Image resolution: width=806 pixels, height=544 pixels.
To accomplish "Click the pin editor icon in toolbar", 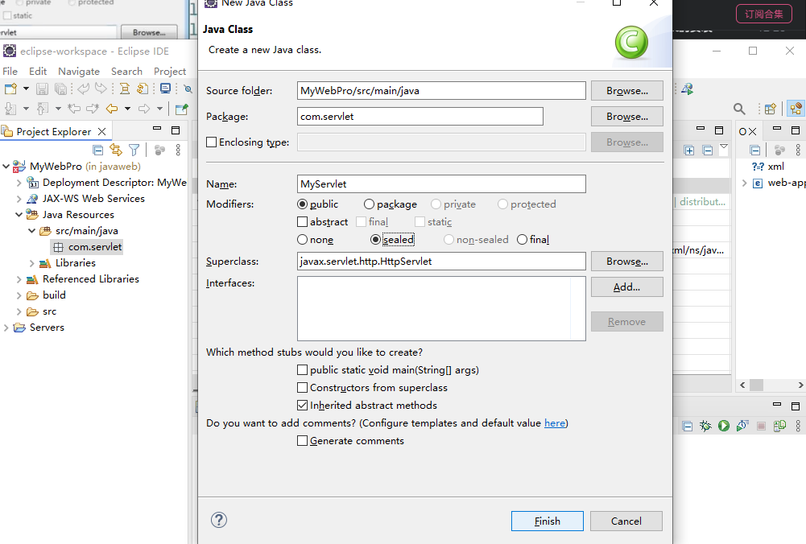I will tap(181, 109).
